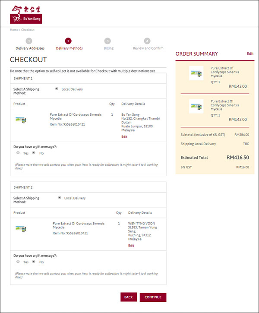Click Subtotal RM284.00 value
The image size is (259, 313).
click(x=242, y=135)
